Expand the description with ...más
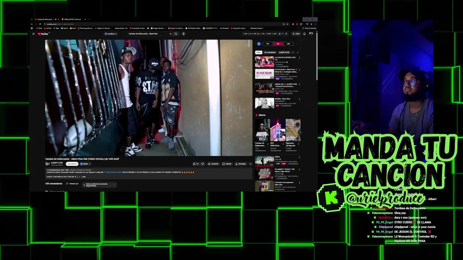This screenshot has width=463, height=260. 83,177
